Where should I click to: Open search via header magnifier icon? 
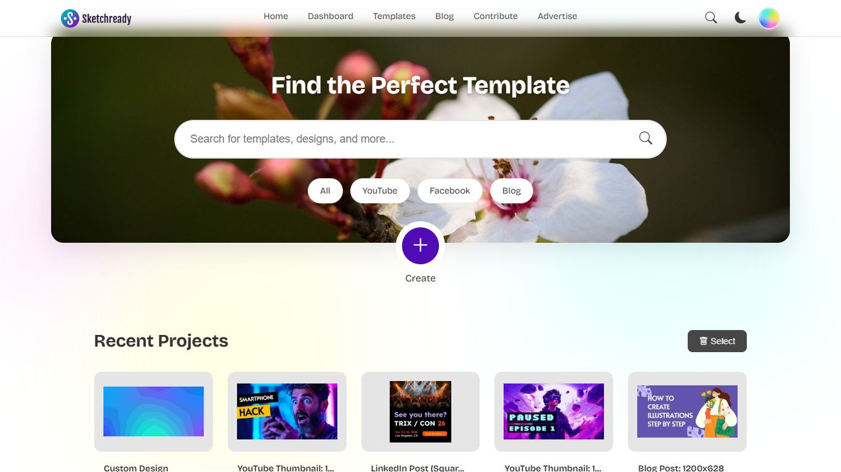[x=711, y=18]
